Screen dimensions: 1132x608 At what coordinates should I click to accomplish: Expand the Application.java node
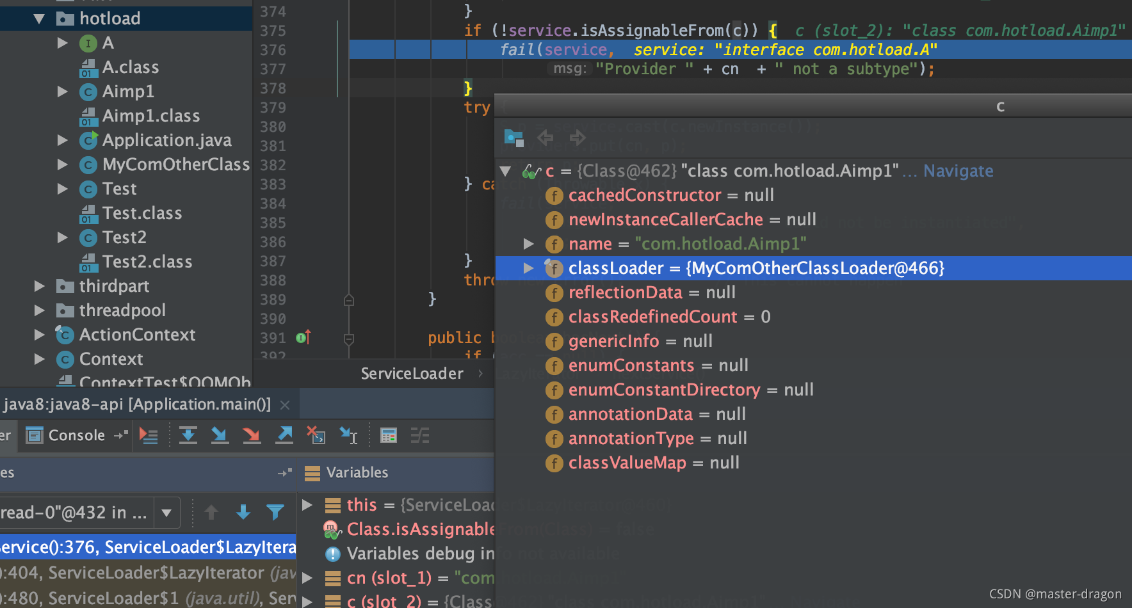tap(62, 140)
